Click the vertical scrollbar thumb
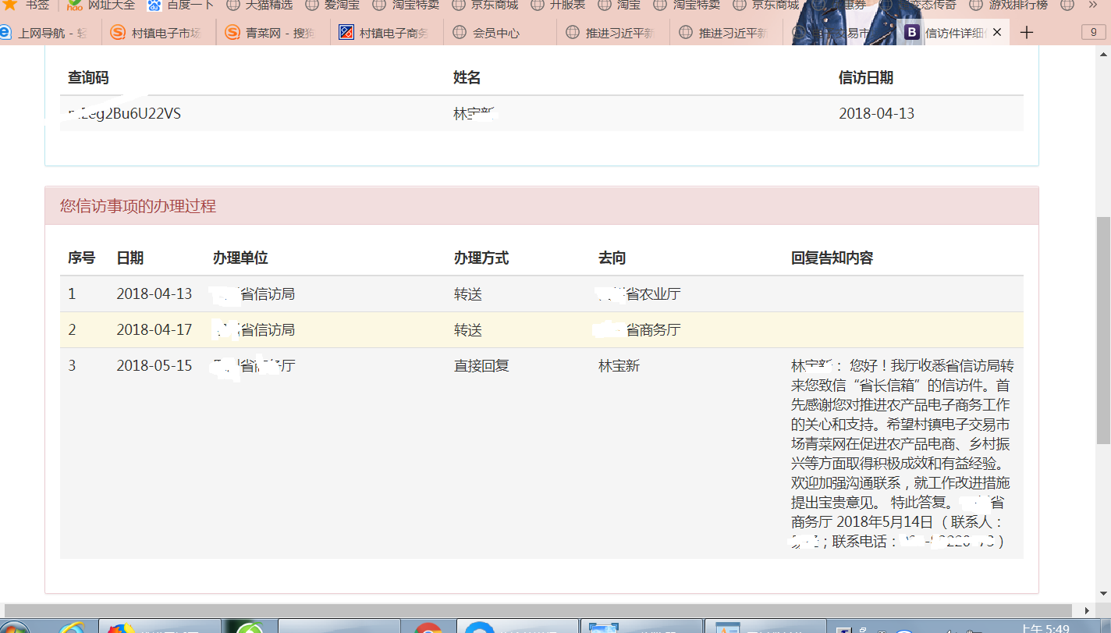Image resolution: width=1111 pixels, height=633 pixels. point(1103,331)
